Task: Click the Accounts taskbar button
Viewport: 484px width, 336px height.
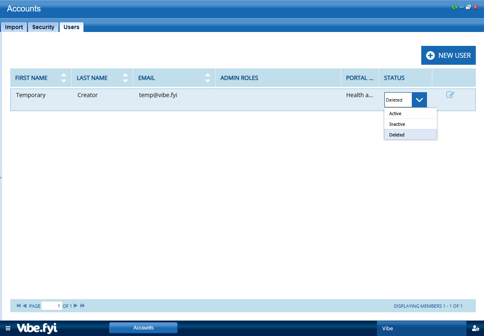Action: click(144, 328)
